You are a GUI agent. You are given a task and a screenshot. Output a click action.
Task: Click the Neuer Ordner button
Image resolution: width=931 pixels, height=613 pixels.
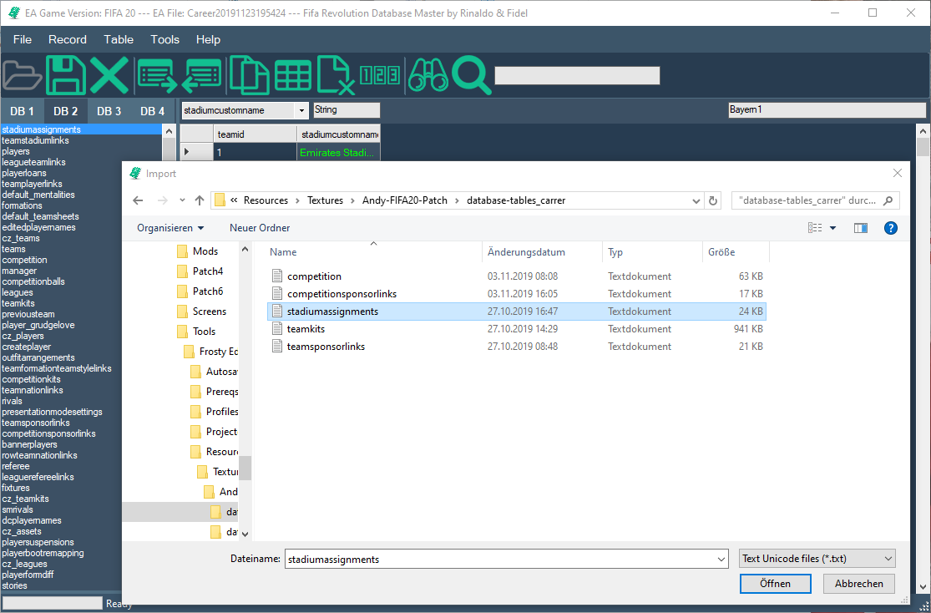[260, 228]
